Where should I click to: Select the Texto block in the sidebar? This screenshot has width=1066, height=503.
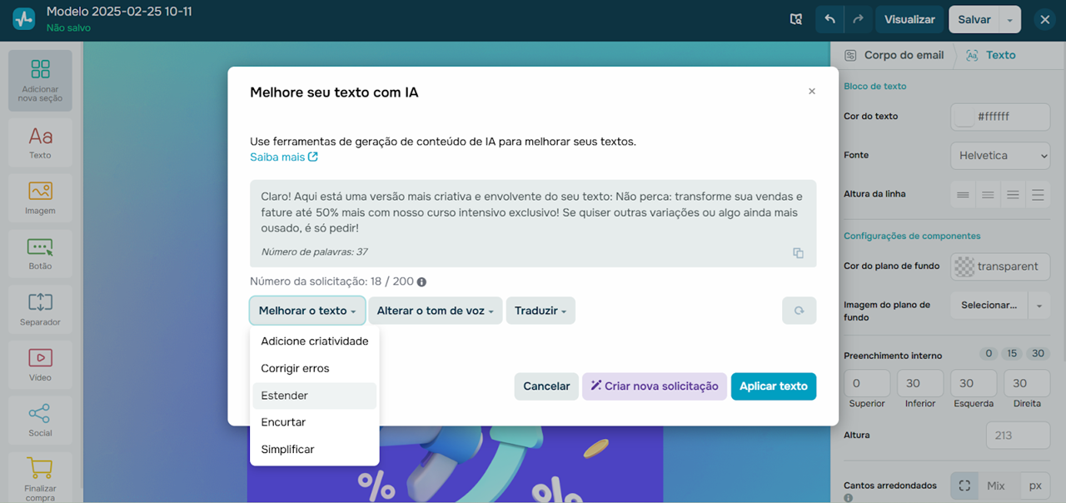pos(39,142)
